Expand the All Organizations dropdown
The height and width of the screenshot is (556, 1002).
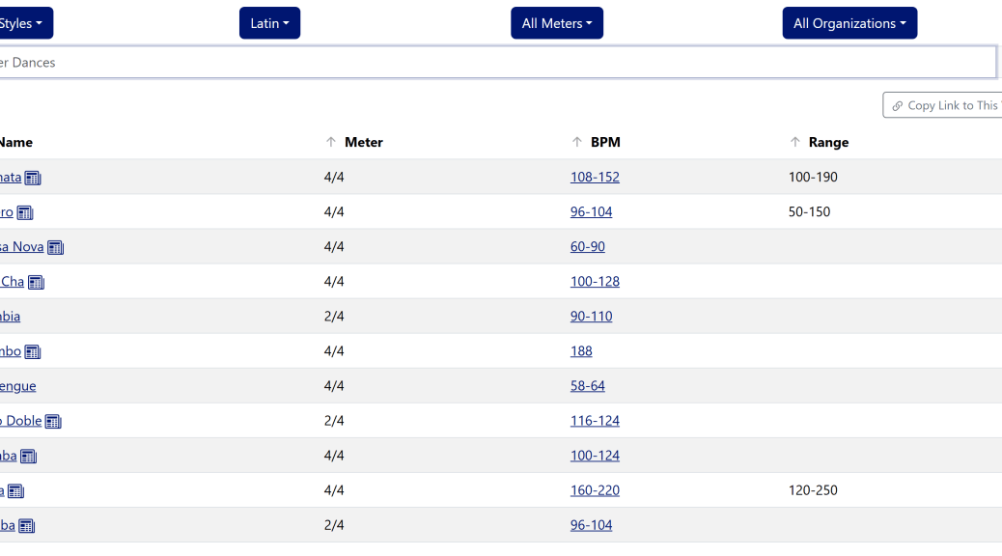[849, 23]
